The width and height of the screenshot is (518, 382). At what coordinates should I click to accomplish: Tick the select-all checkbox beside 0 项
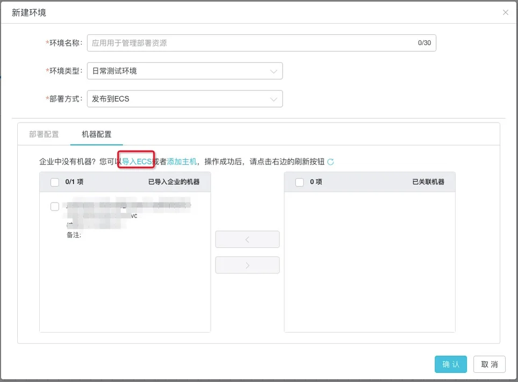[299, 182]
